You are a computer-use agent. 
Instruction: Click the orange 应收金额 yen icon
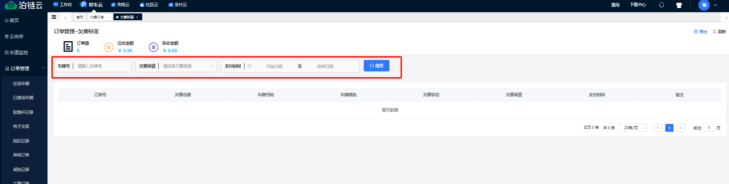pos(109,47)
